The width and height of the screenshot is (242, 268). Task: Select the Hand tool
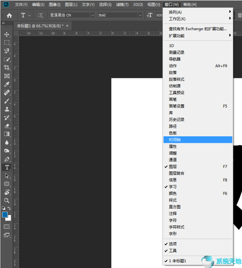pyautogui.click(x=7, y=192)
